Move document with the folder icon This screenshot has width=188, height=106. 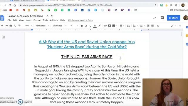tap(52, 16)
